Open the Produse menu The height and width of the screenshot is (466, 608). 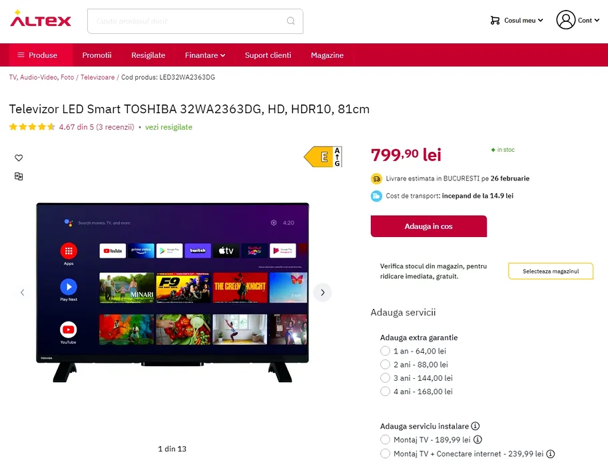click(x=37, y=55)
